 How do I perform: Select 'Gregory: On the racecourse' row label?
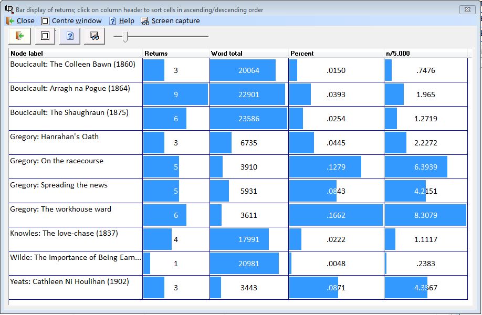click(57, 161)
